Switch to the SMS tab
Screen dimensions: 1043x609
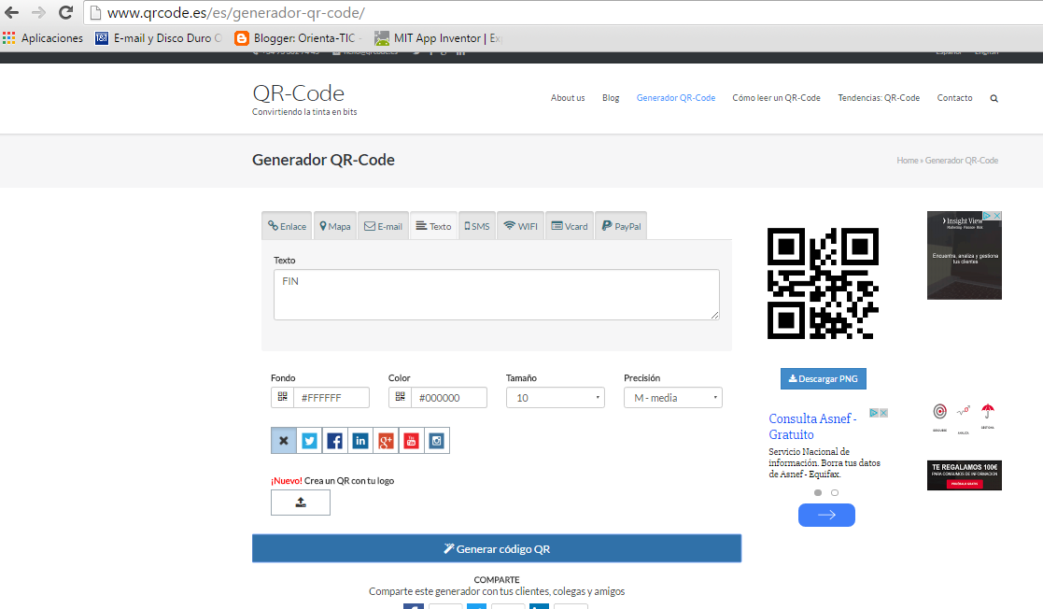(477, 226)
